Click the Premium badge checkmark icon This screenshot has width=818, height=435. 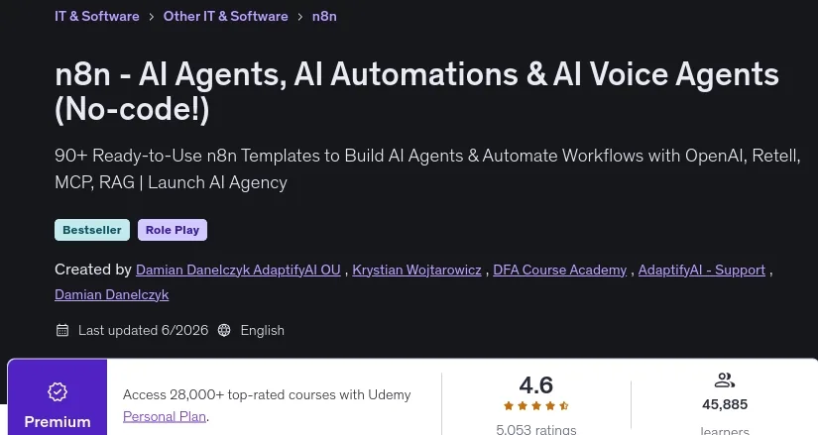[x=58, y=391]
